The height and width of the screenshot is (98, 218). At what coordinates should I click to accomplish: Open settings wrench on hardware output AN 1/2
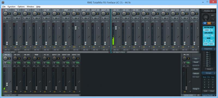click(10, 82)
